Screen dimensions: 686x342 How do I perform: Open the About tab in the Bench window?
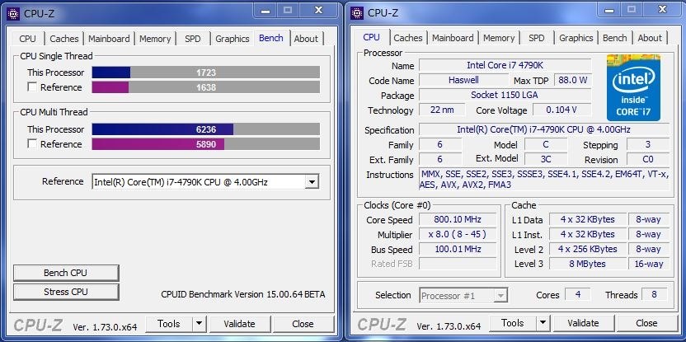pos(306,39)
